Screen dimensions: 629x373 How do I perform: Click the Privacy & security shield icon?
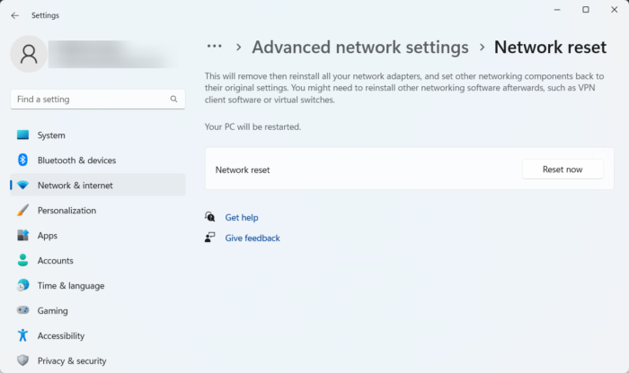click(22, 361)
